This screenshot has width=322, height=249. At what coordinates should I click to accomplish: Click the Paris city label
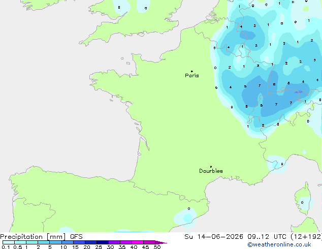click(x=192, y=76)
